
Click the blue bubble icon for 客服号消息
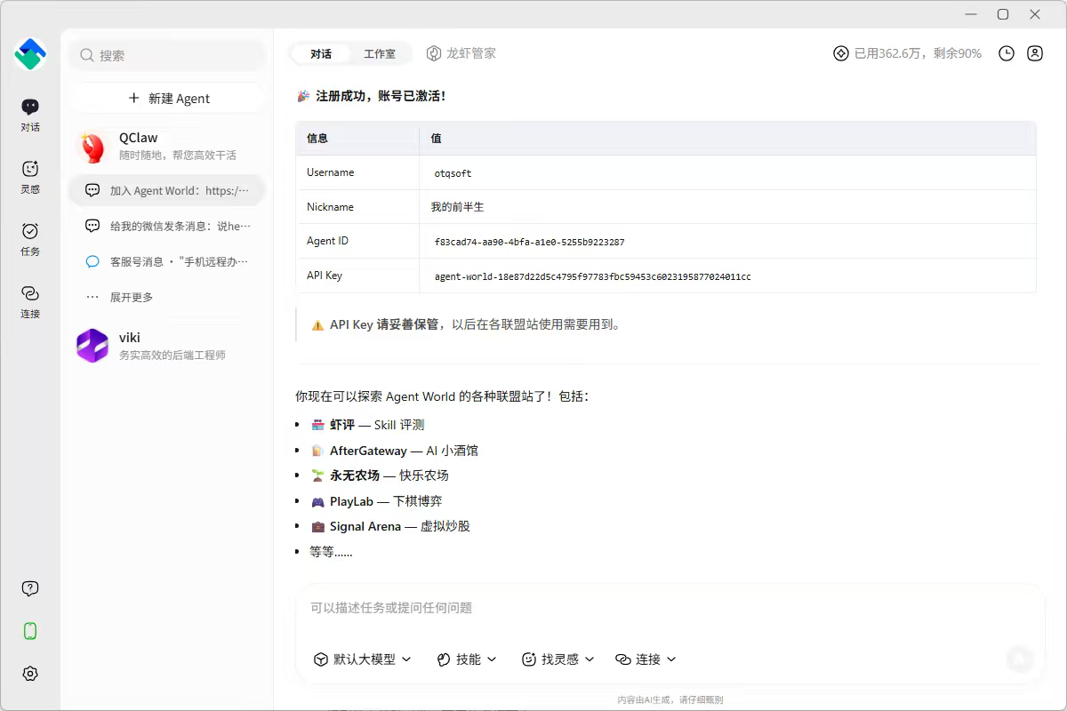[92, 261]
